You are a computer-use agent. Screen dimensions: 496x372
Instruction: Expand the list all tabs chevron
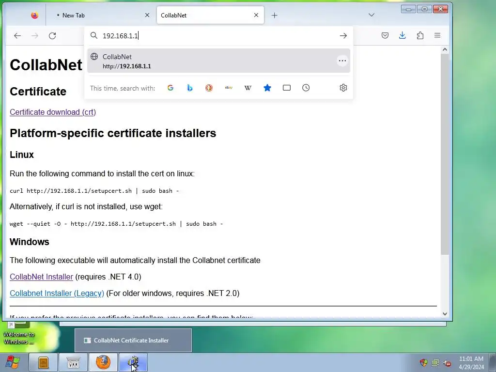tap(372, 15)
